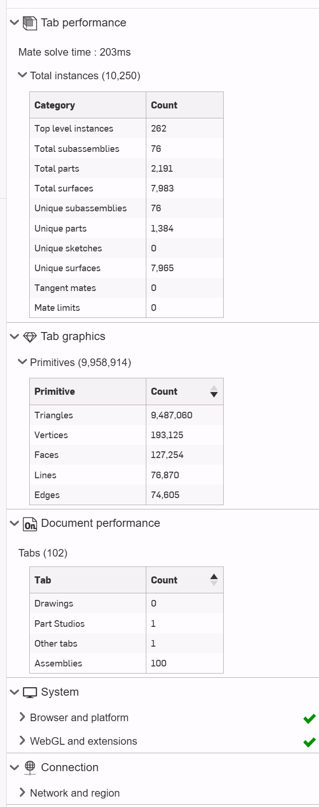The height and width of the screenshot is (807, 319).
Task: Click the Tab performance cube icon
Action: click(30, 23)
